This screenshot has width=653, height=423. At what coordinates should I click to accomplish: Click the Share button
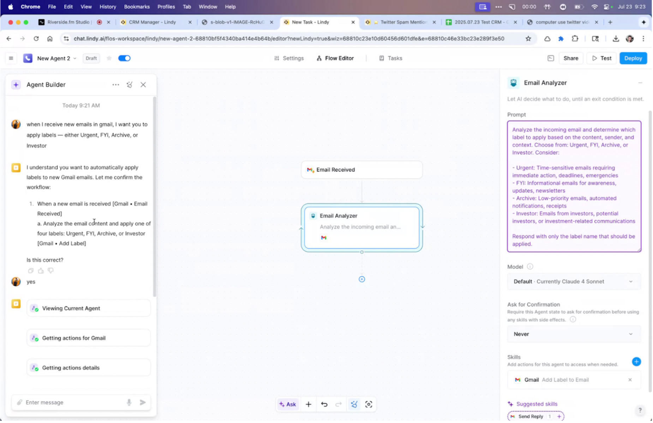tap(571, 58)
